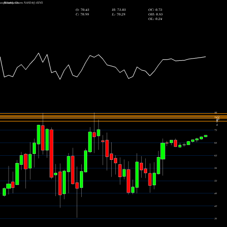Click the 38 price axis label
This screenshot has width=227, height=227.
tap(216, 218)
